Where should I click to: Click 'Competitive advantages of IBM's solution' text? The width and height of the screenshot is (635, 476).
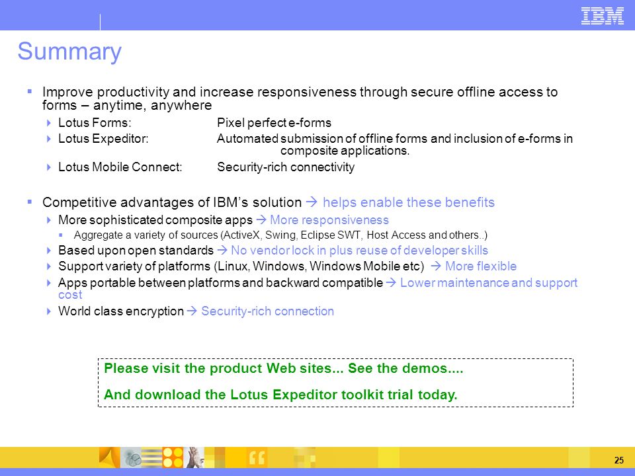[172, 202]
